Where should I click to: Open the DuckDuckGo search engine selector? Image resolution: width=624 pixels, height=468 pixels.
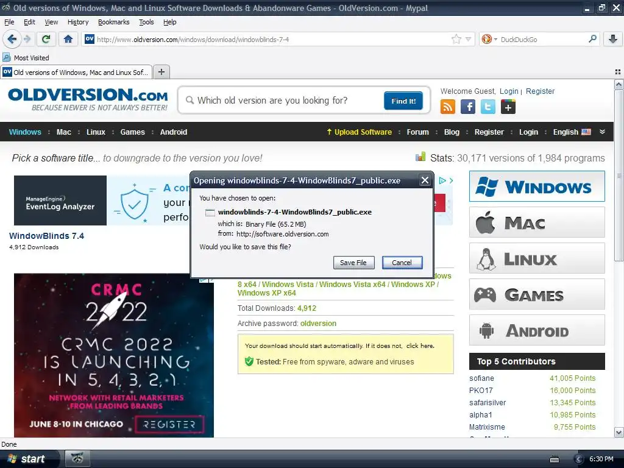[489, 39]
